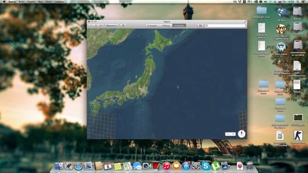Open Trash in the Dock
This screenshot has height=173, width=308.
250,166
